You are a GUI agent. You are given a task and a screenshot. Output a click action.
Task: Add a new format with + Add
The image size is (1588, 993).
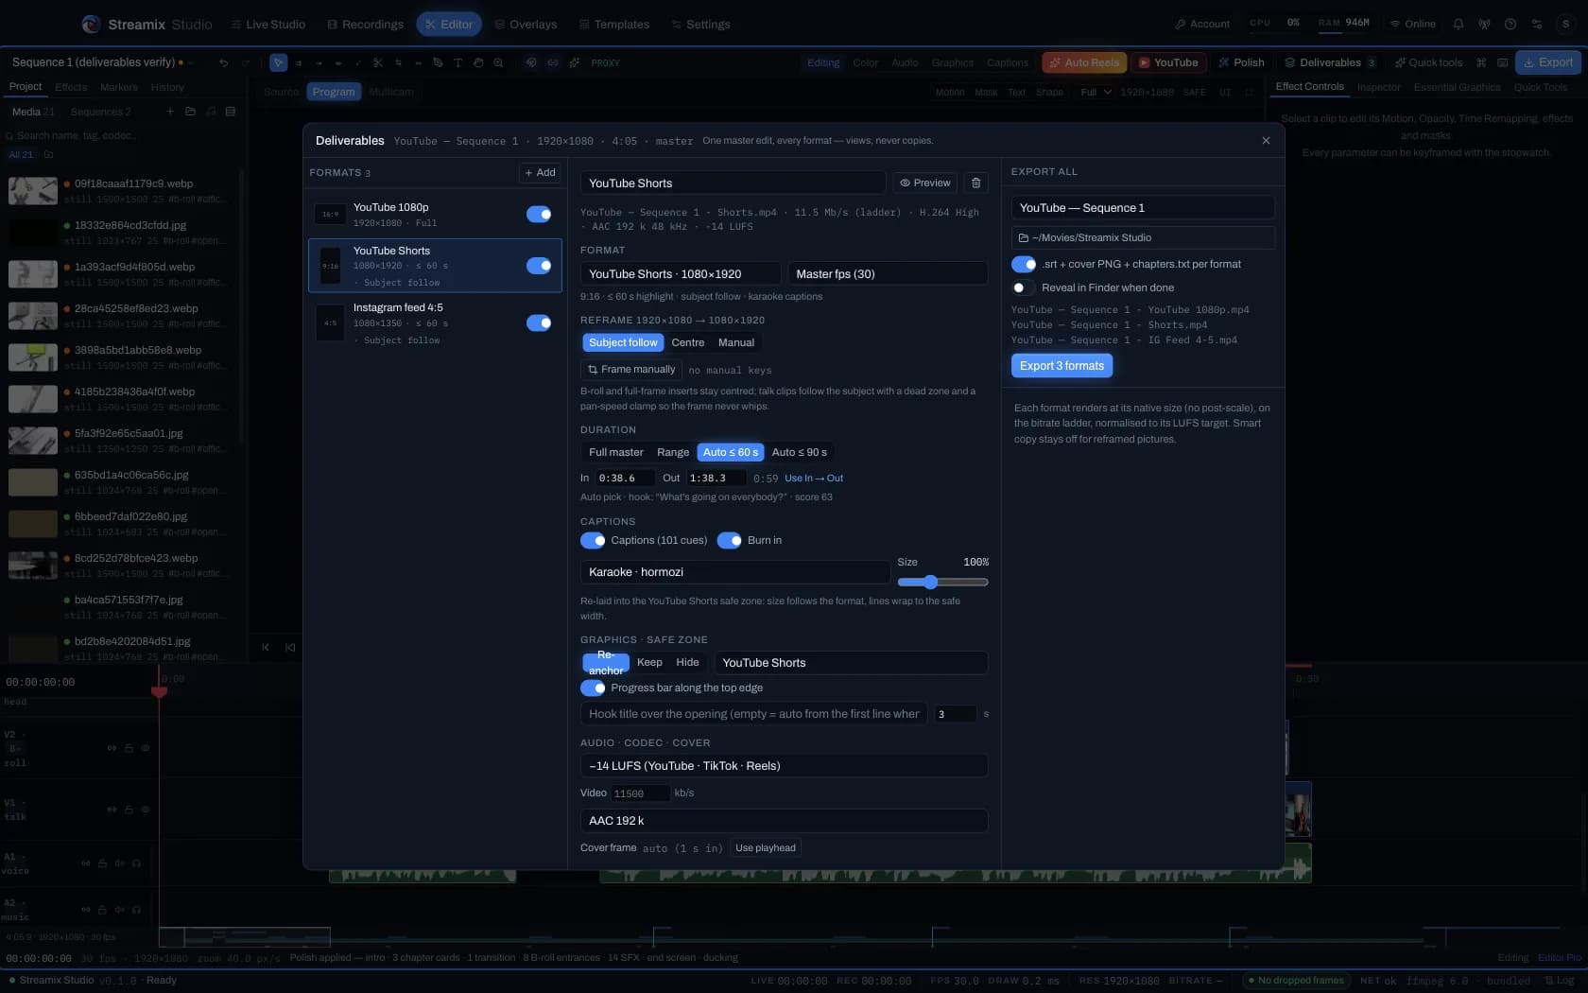click(540, 172)
